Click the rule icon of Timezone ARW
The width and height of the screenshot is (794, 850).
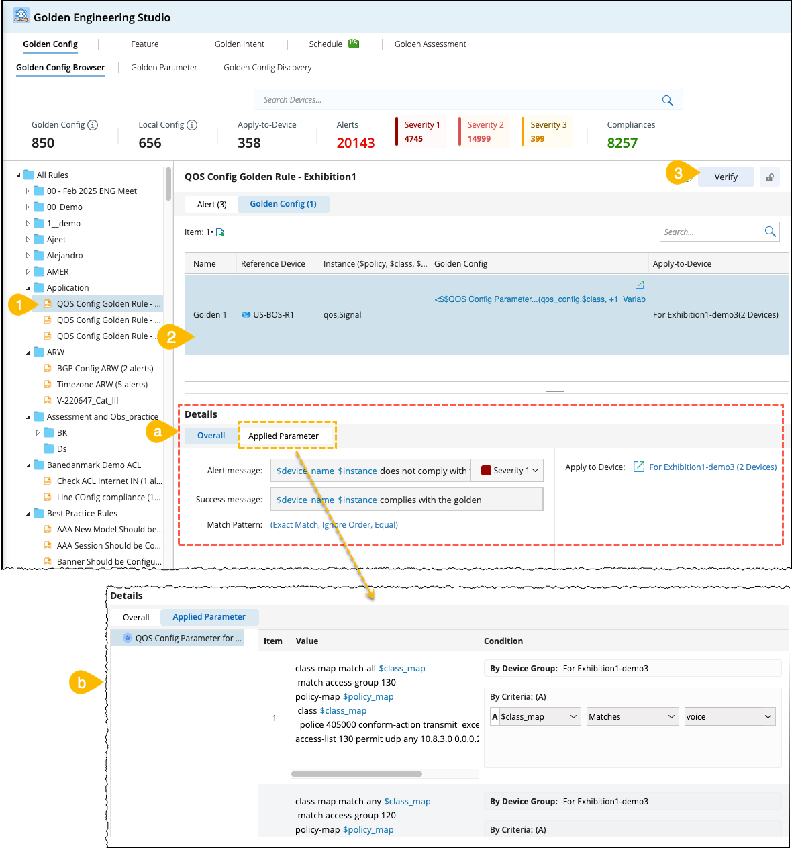pos(48,384)
